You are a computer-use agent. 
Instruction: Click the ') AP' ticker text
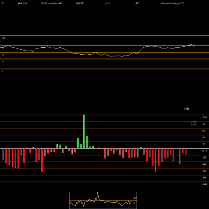(136, 3)
